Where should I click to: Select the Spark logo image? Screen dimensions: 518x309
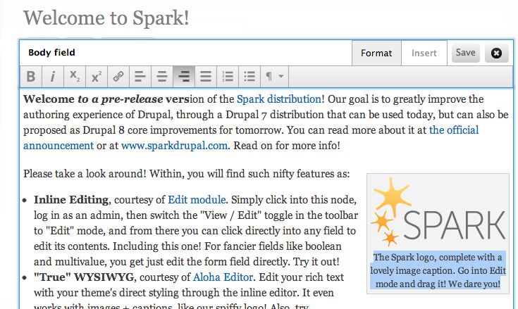pos(438,212)
